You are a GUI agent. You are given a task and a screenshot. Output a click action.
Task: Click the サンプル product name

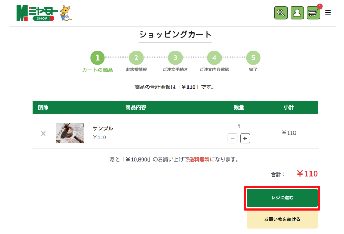(103, 128)
